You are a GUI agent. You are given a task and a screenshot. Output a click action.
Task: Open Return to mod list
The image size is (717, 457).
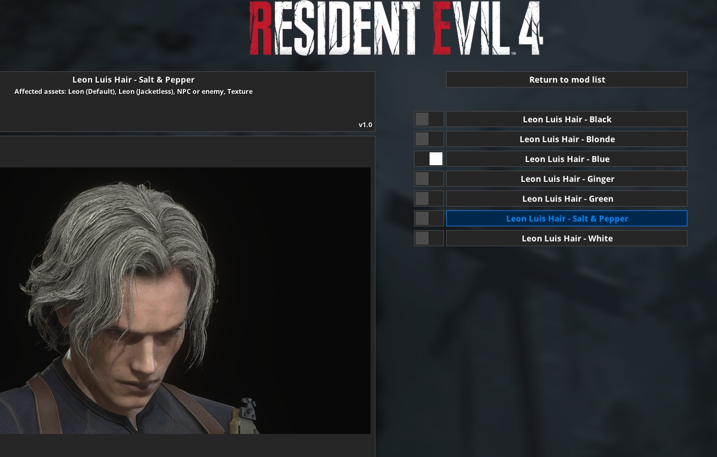(567, 79)
